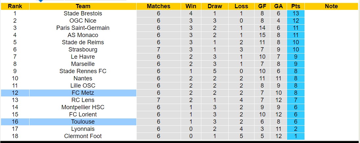Click the AS Monaco team name

(x=83, y=35)
